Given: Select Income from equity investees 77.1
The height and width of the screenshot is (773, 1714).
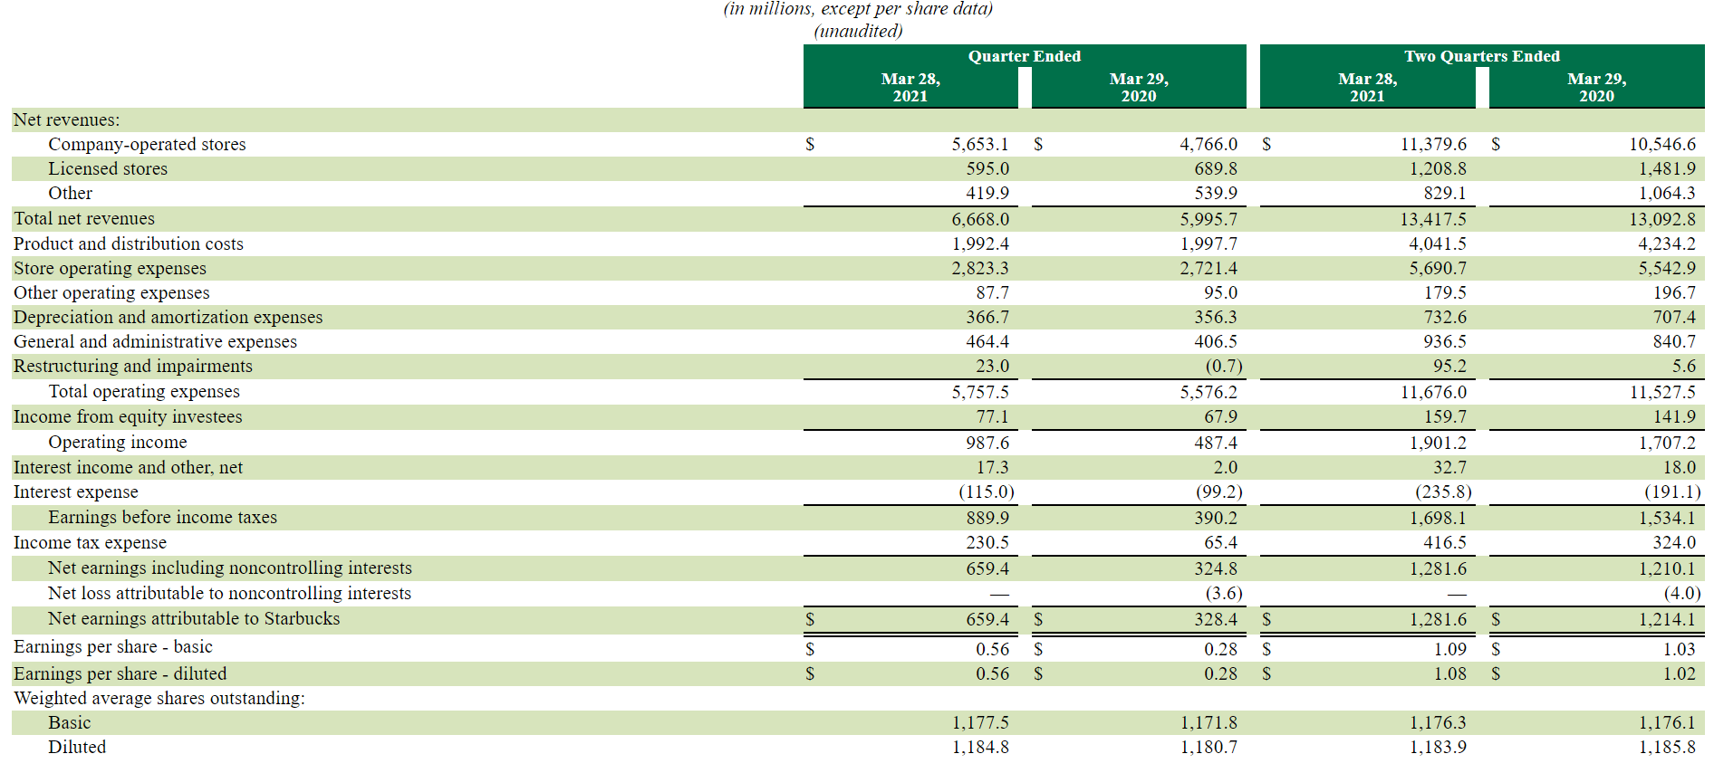Looking at the screenshot, I should (993, 416).
